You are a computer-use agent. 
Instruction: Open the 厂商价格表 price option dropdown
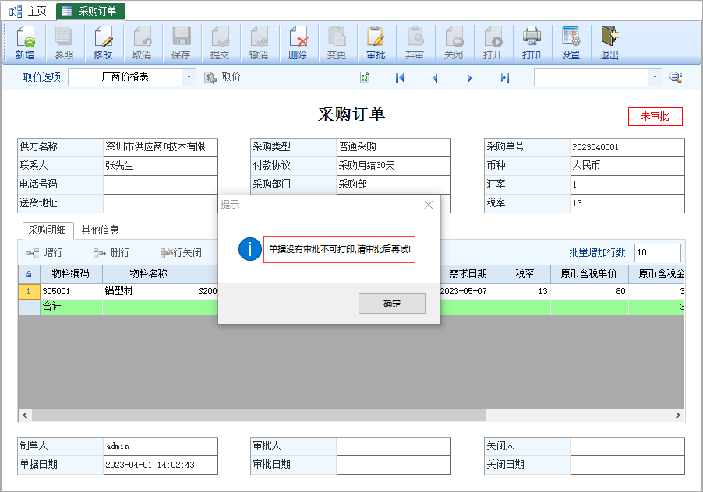pos(189,77)
